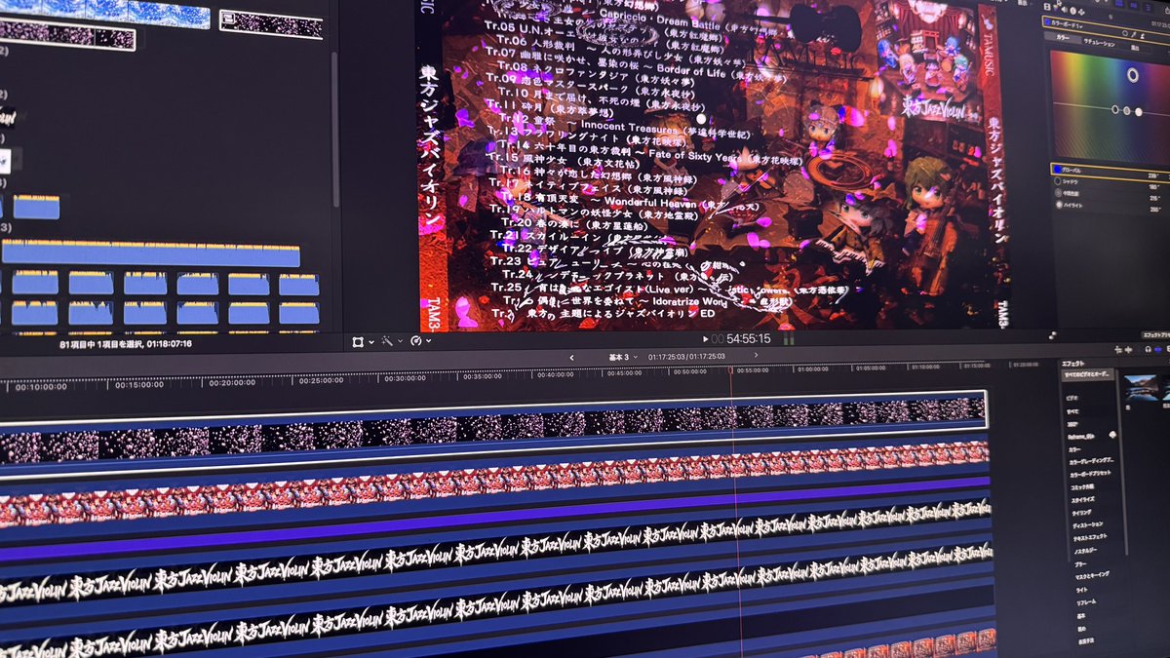This screenshot has height=658, width=1170.
Task: Select the ハイライト color row
Action: pyautogui.click(x=1110, y=205)
